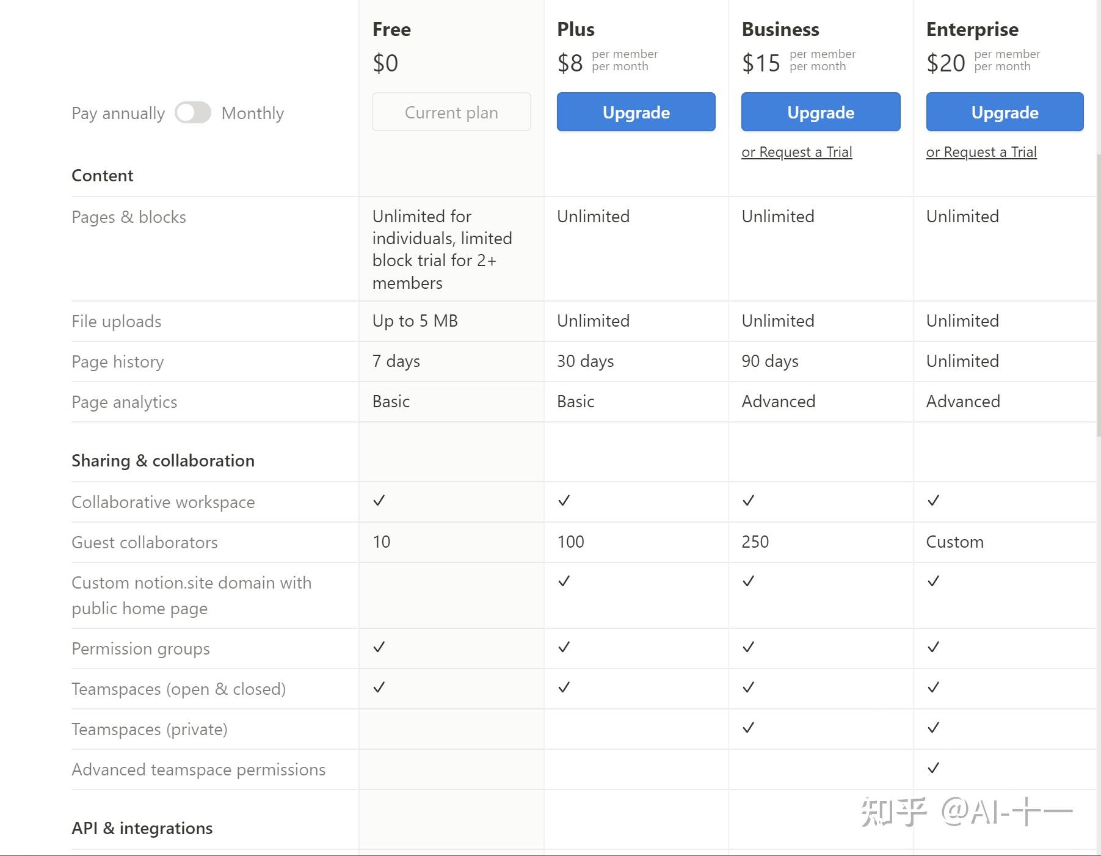Click the Monthly billing label
1101x856 pixels.
pyautogui.click(x=253, y=114)
